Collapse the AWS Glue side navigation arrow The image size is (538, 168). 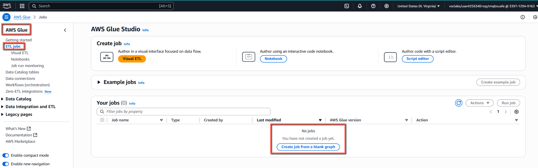coord(65,30)
